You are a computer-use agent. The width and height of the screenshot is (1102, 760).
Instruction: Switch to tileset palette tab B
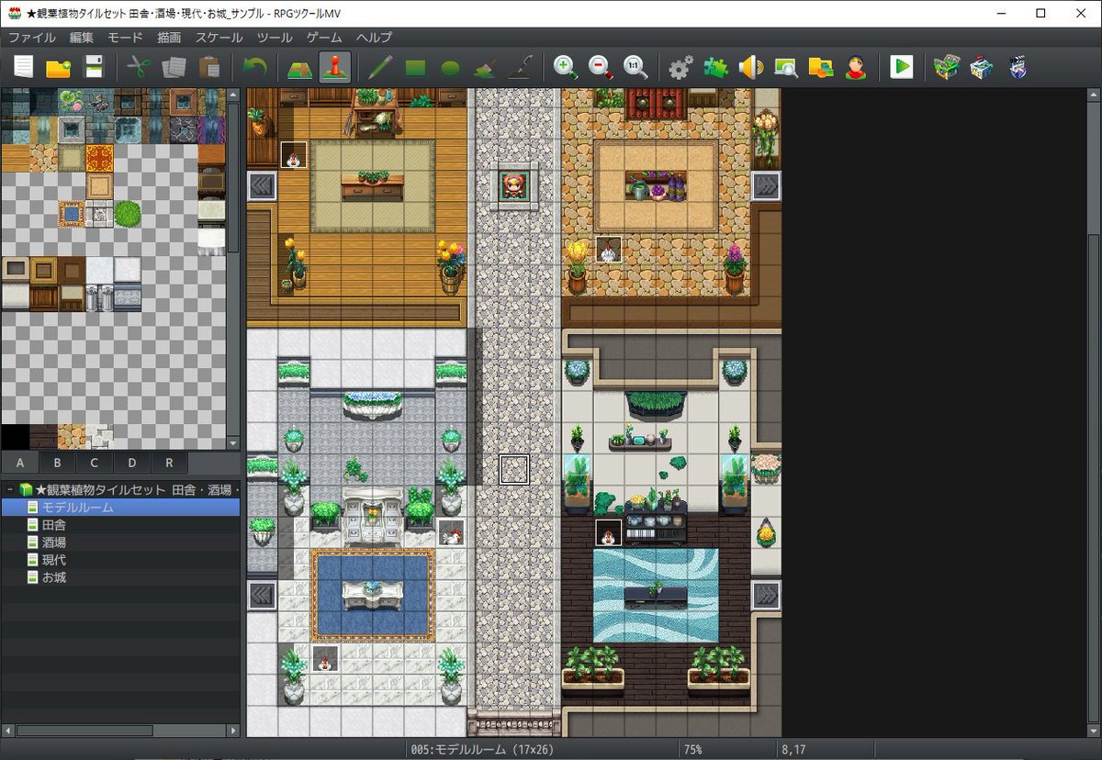pos(57,463)
